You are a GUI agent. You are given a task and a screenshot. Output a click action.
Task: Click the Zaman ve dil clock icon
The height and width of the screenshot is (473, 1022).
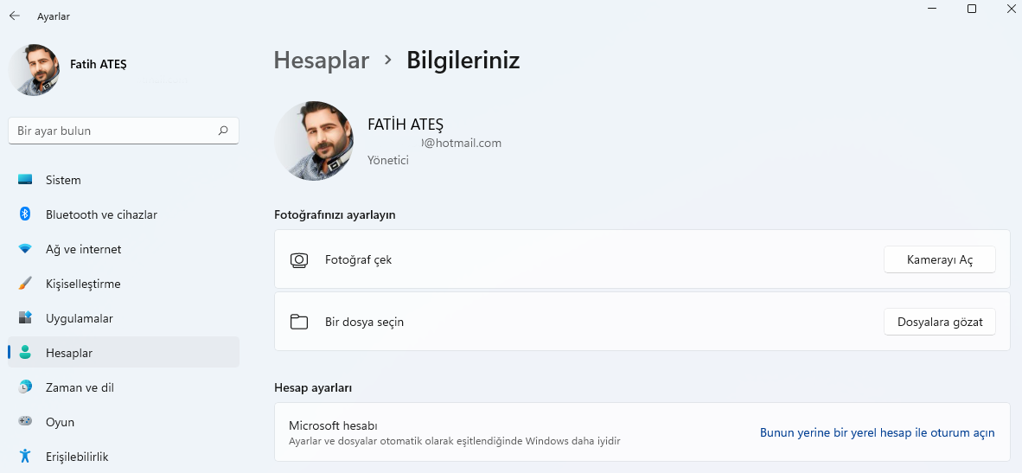(25, 387)
